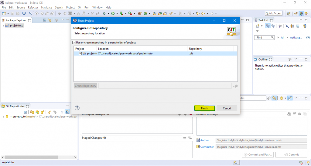Click Clone a Git Repository icon

coord(37,112)
